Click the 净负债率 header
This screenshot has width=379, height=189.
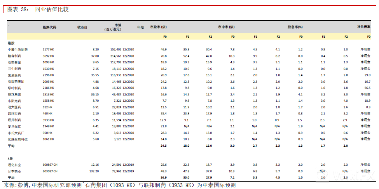(x=364, y=27)
